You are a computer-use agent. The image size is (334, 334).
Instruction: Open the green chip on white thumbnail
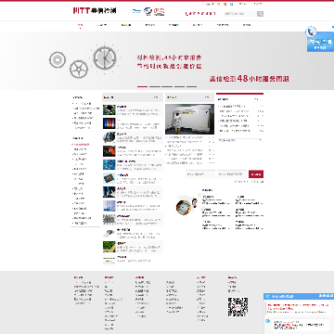[109, 178]
